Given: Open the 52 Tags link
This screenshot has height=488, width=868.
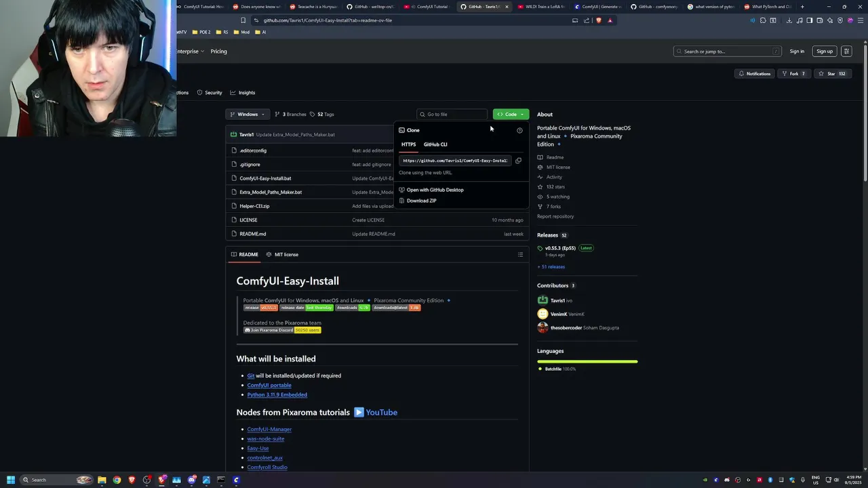Looking at the screenshot, I should (x=322, y=114).
